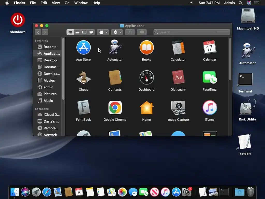The height and width of the screenshot is (199, 265).
Task: Go back in Finder history
Action: point(38,32)
